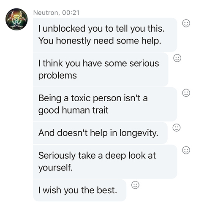Click the smiley beside 'And doesn't help in longevity'
The height and width of the screenshot is (211, 207).
(177, 127)
